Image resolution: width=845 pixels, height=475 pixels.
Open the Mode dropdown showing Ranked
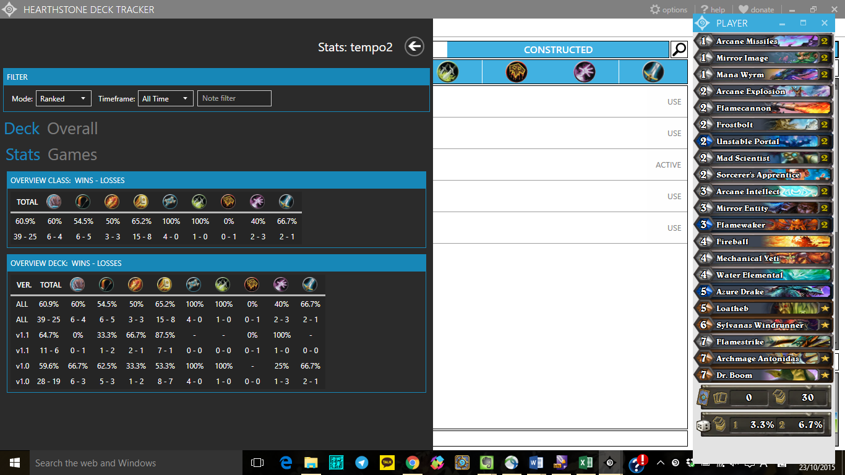point(63,98)
